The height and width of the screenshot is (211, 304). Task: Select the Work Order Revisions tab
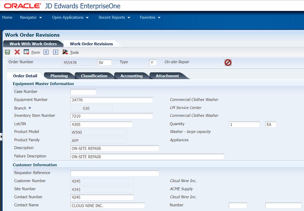pyautogui.click(x=91, y=44)
